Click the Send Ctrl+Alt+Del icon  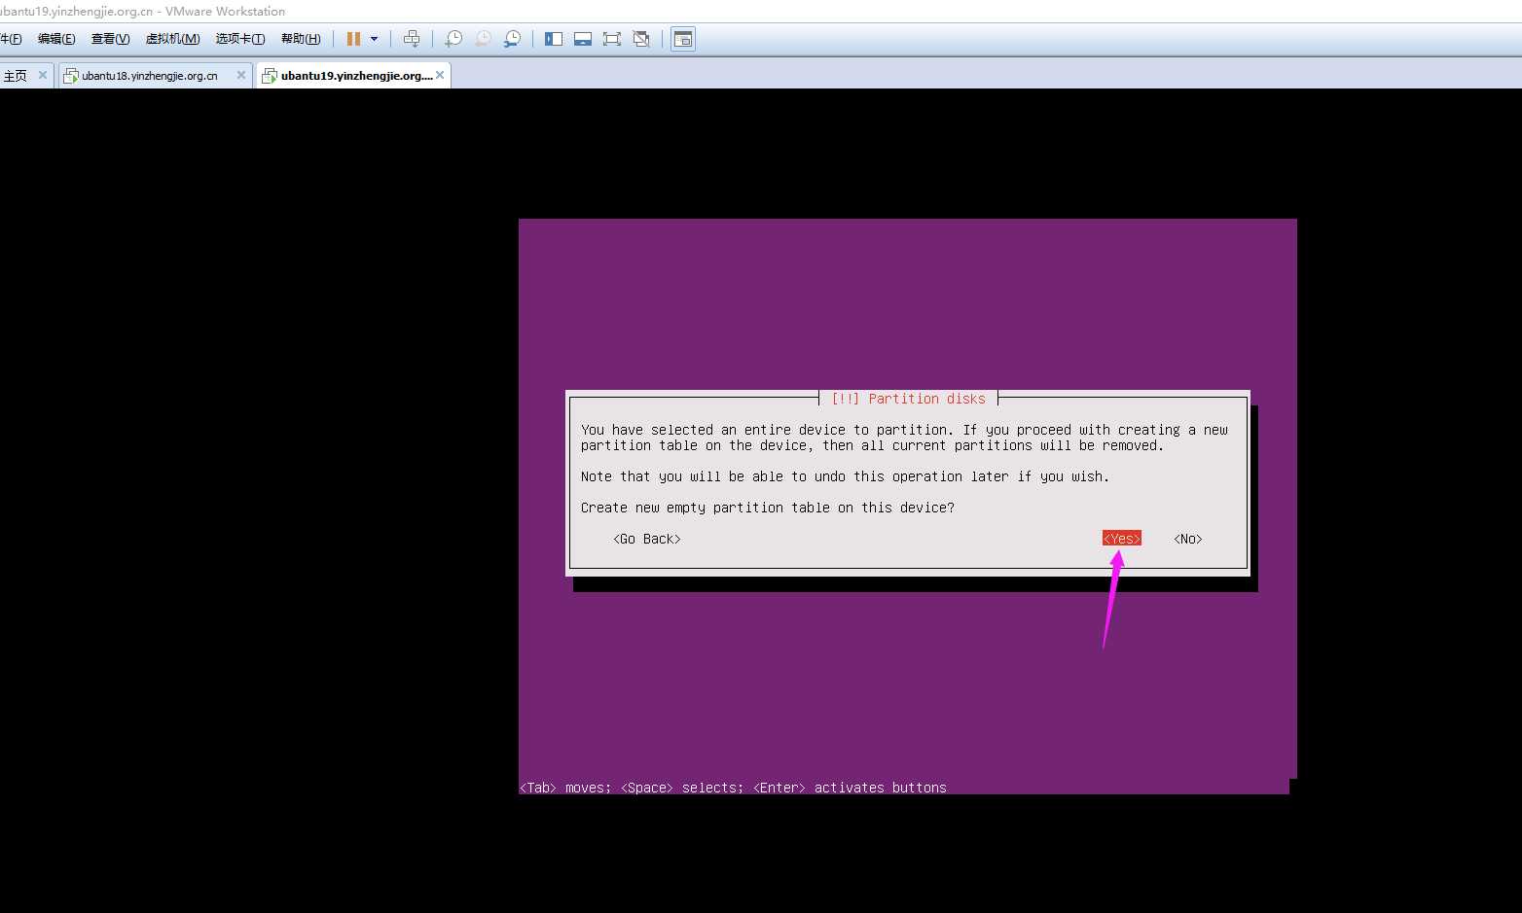pyautogui.click(x=412, y=39)
